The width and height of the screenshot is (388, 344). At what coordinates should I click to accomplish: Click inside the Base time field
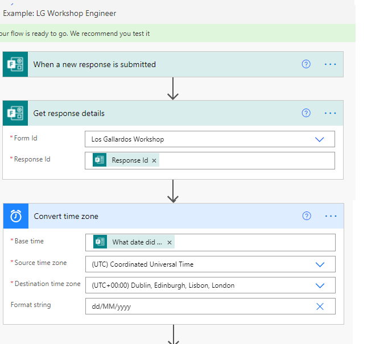click(250, 243)
